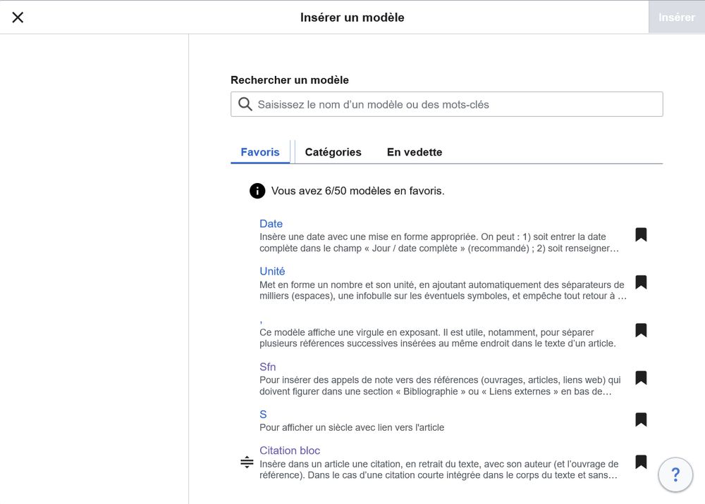Open the En vedette tab
This screenshot has height=504, width=705.
click(x=414, y=152)
